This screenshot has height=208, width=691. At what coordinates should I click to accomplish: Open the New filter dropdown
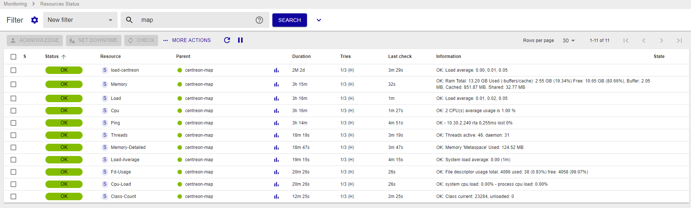(80, 20)
